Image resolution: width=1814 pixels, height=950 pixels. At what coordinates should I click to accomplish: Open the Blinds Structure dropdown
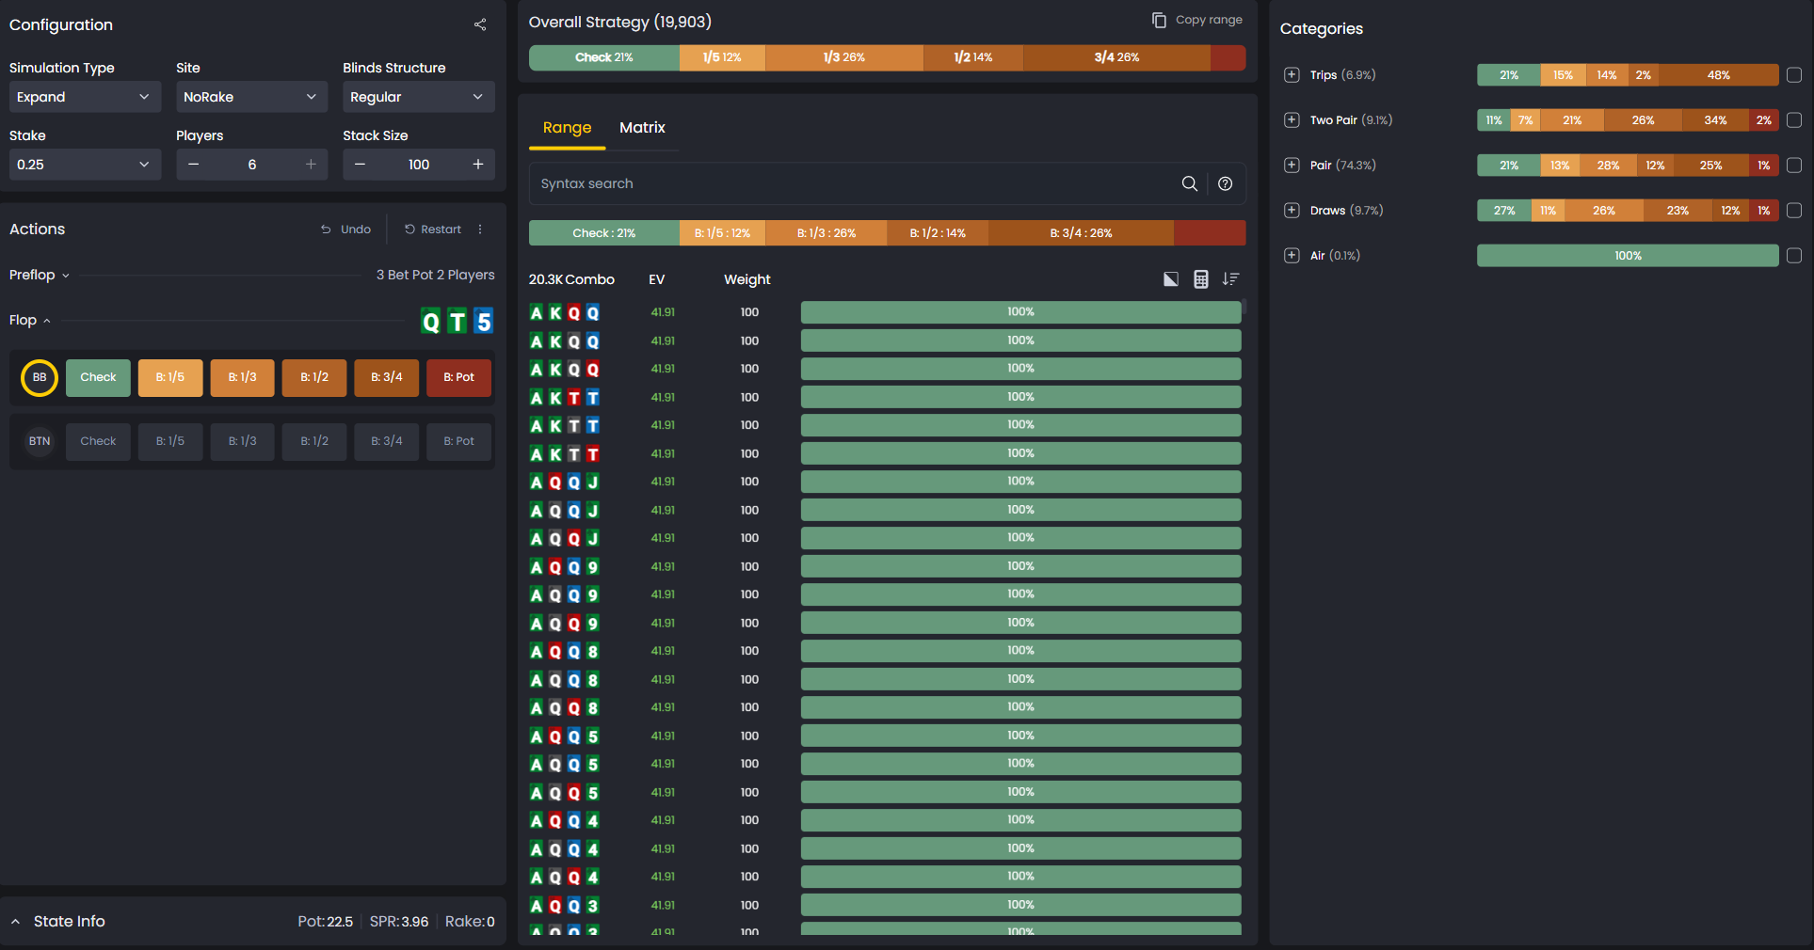418,97
